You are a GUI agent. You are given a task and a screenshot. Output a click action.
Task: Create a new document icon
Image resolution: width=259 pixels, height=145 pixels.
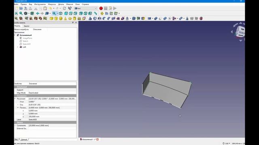[16, 8]
